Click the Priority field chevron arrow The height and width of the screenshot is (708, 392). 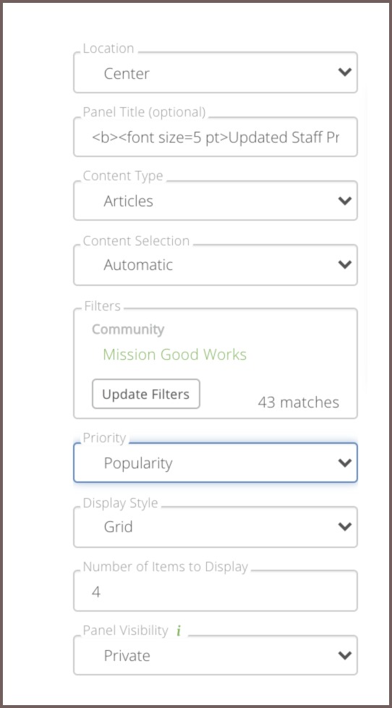click(345, 463)
